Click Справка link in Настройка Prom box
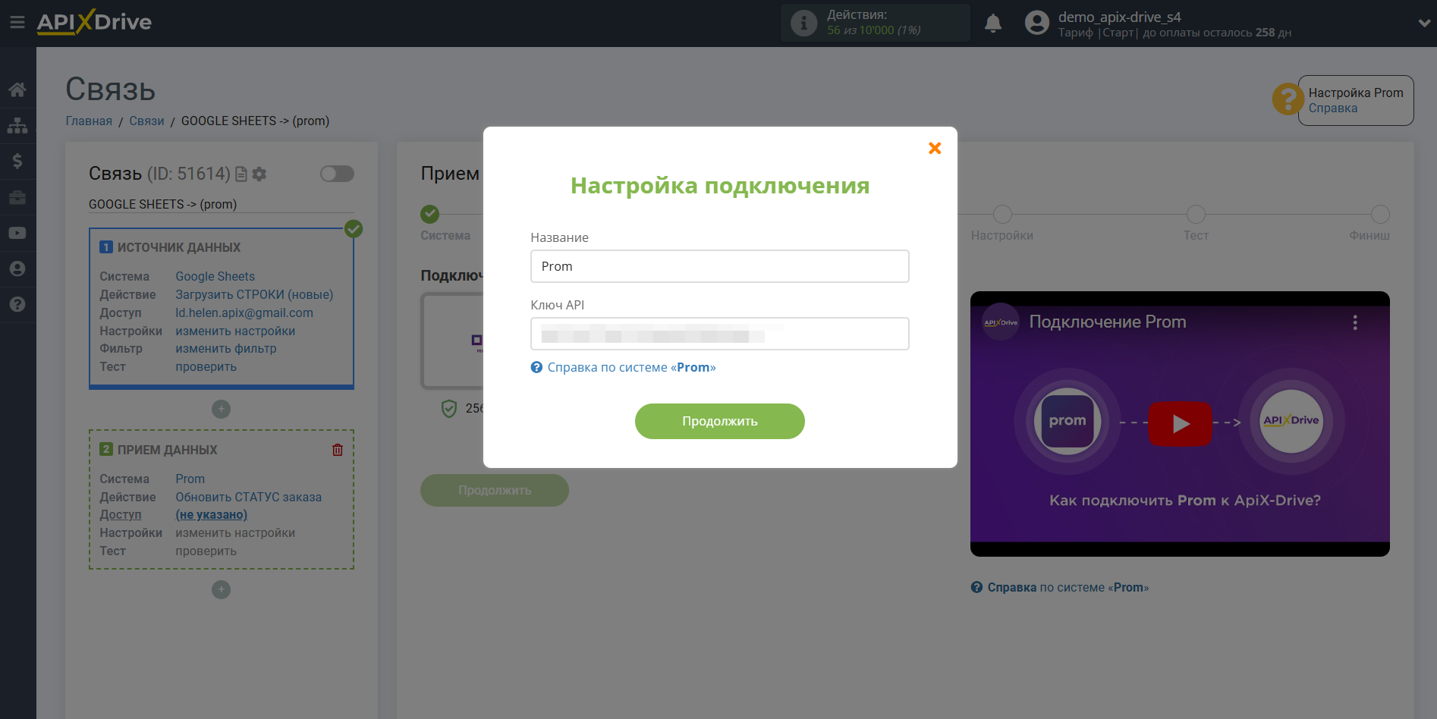 [x=1333, y=108]
